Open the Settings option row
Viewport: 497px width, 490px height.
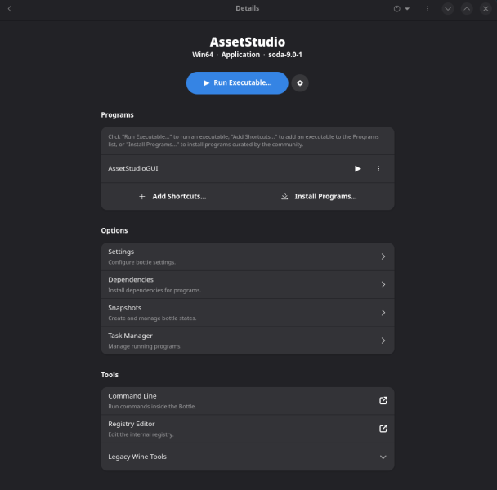pos(247,256)
